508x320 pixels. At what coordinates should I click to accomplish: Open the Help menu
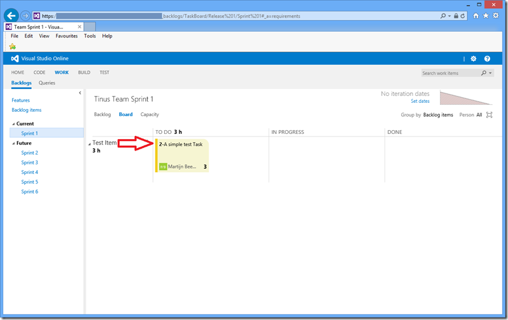107,36
